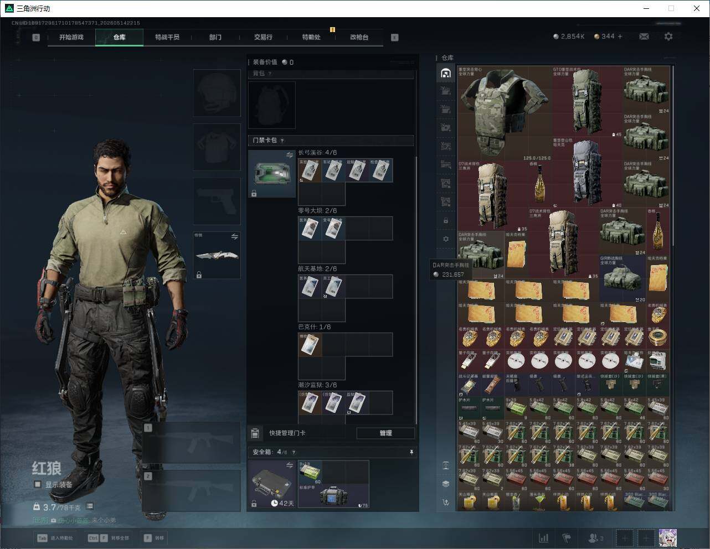The image size is (710, 549).
Task: Open the weight details list icon
Action: pyautogui.click(x=90, y=506)
